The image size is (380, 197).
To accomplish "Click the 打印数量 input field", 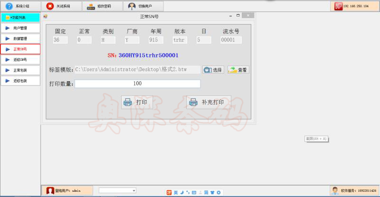I will (137, 84).
